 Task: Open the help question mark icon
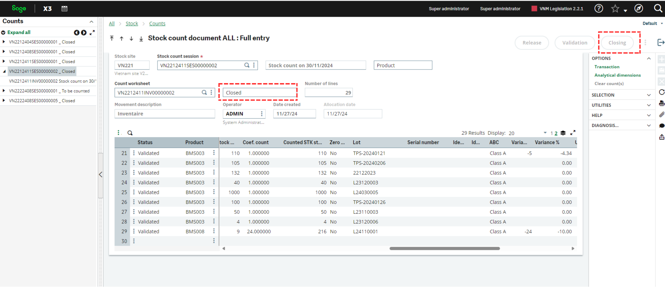point(598,8)
